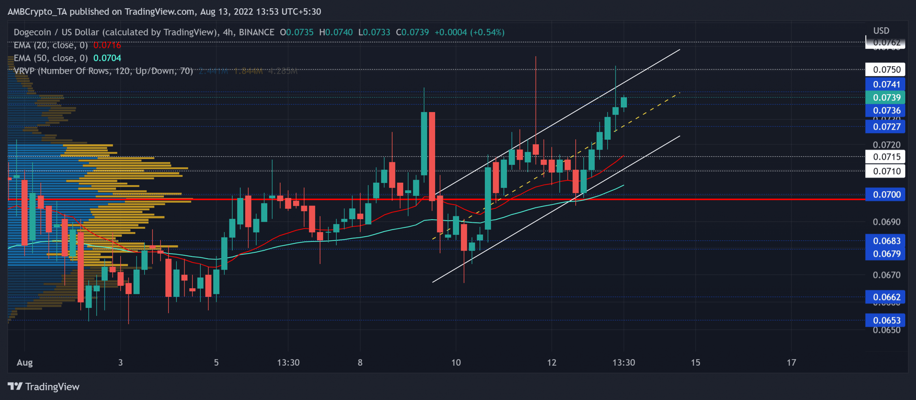916x400 pixels.
Task: Click the VRVP indicator legend label
Action: pos(103,71)
